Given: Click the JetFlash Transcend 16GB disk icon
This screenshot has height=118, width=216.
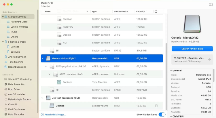Looking at the screenshot, I should (x=48, y=98).
